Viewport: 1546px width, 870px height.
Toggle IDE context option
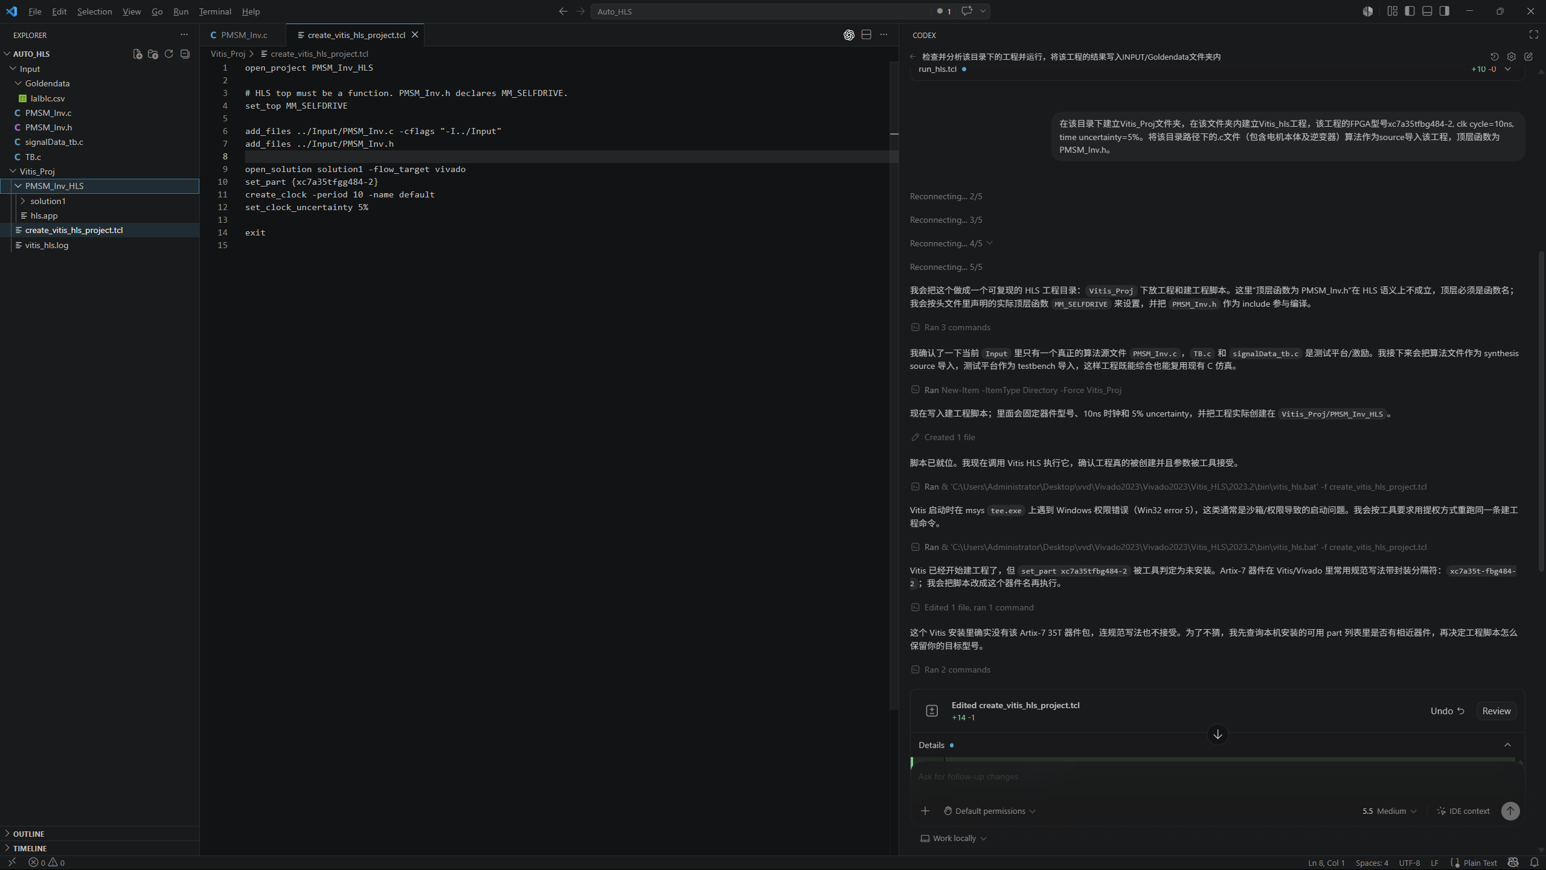coord(1463,811)
